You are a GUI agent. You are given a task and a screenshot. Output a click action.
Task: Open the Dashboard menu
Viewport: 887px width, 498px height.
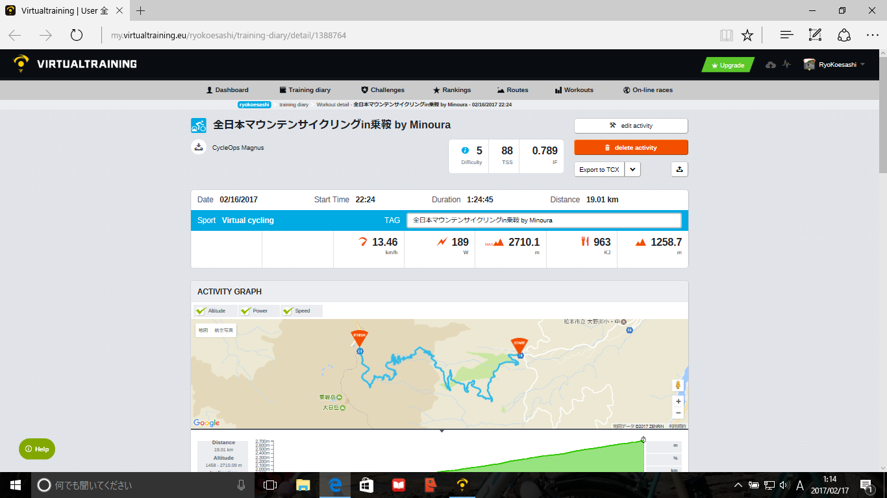point(227,90)
